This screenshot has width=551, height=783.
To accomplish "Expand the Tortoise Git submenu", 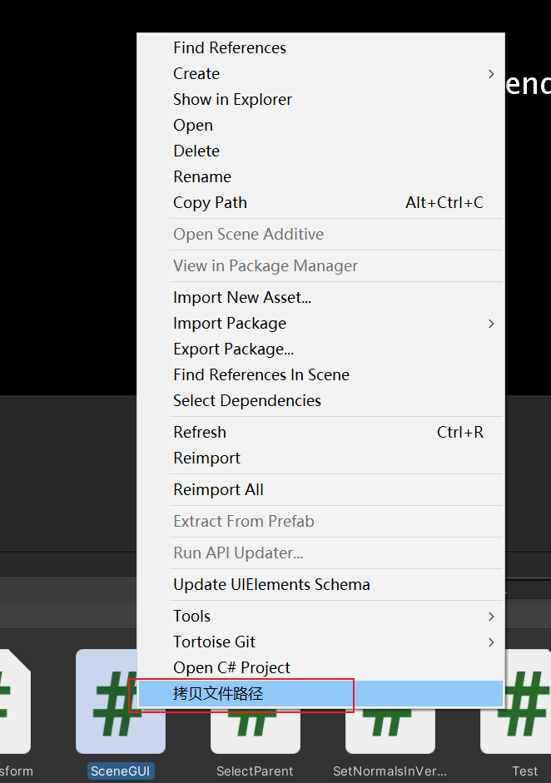I will (491, 642).
